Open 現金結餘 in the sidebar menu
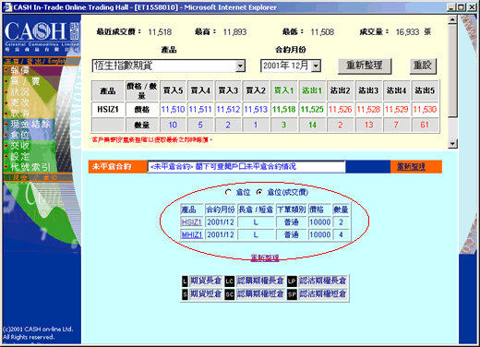This screenshot has height=347, width=480. click(30, 124)
